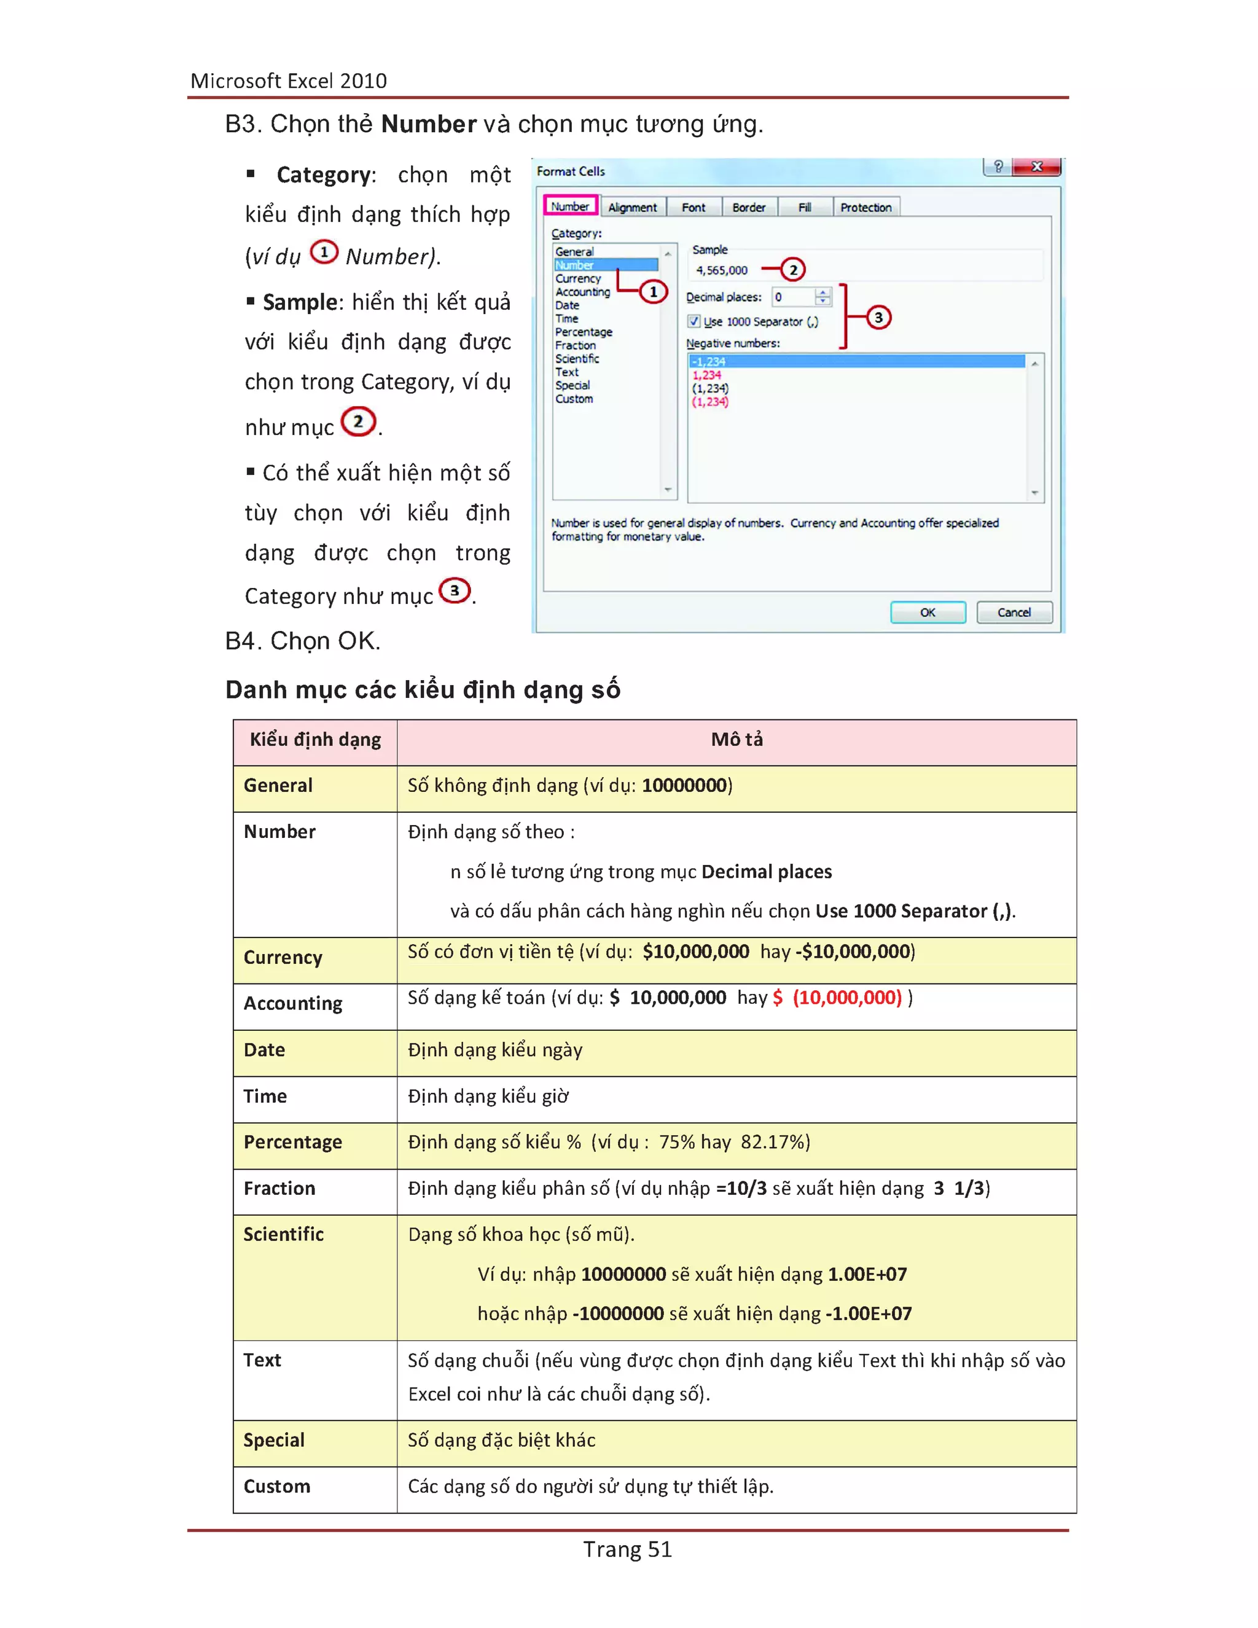
Task: Toggle Use 1000 Separator checkbox
Action: [x=695, y=321]
